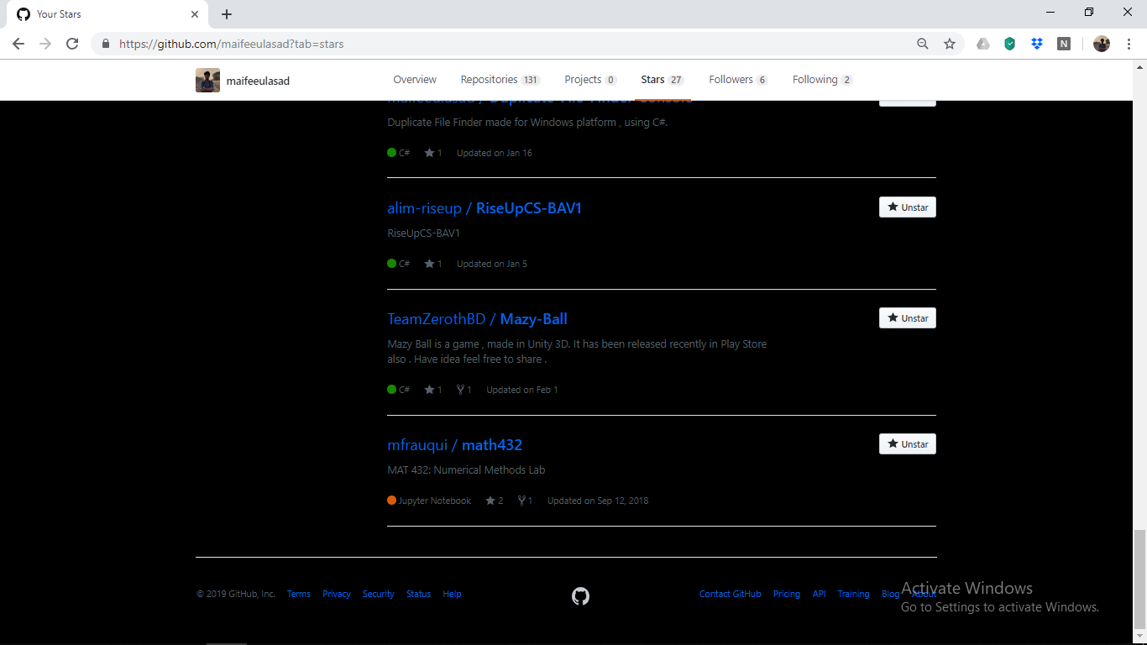Unstar the RiseUpCS-BAV1 repository
Screen dimensions: 1147x645
point(908,207)
